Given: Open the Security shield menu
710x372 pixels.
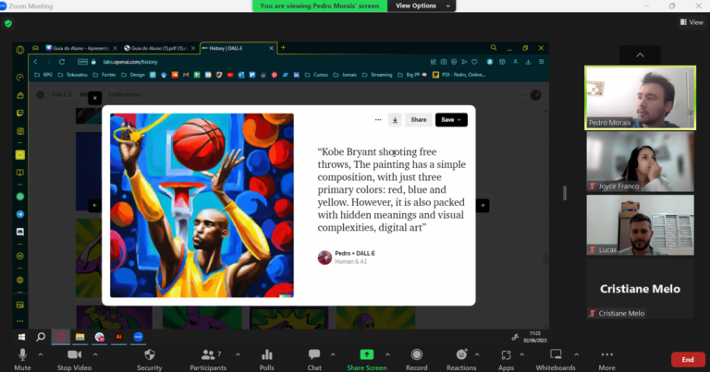Looking at the screenshot, I should click(150, 360).
